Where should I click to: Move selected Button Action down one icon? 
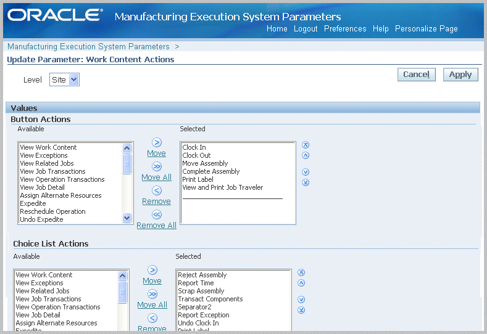click(306, 172)
